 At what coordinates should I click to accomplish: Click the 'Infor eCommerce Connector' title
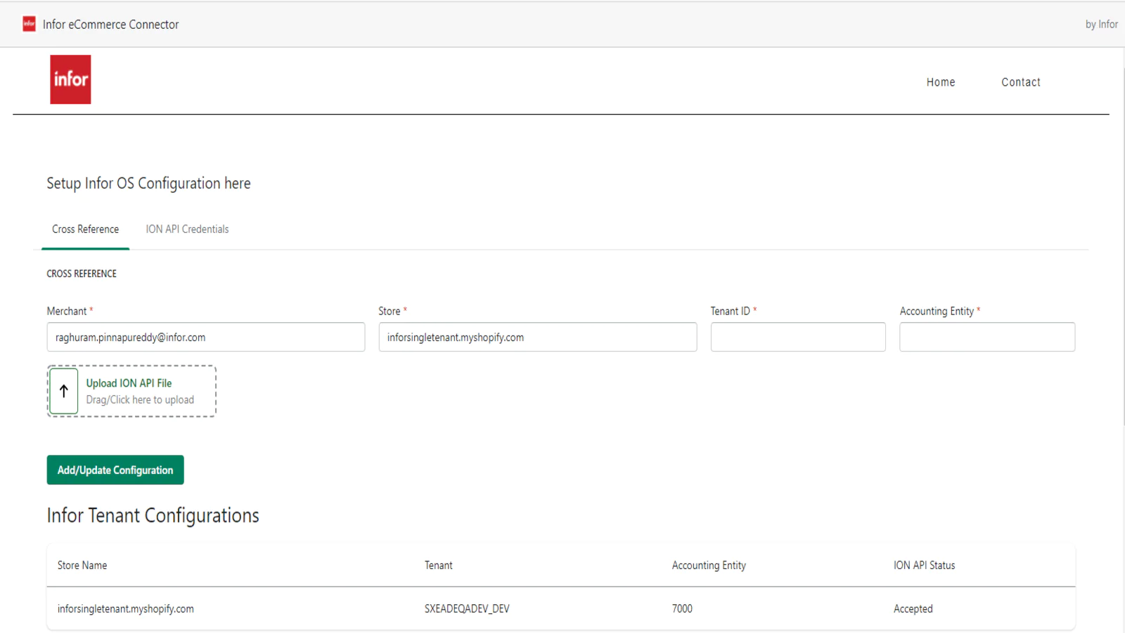click(111, 25)
